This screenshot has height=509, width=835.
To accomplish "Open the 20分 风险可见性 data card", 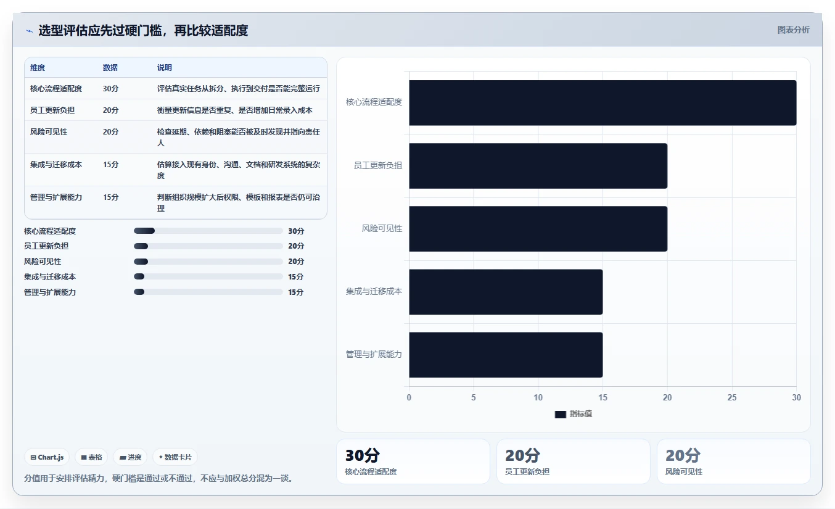I will point(733,461).
